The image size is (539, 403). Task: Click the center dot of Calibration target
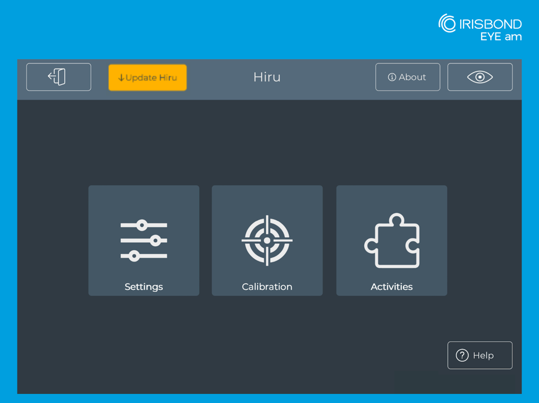[267, 241]
